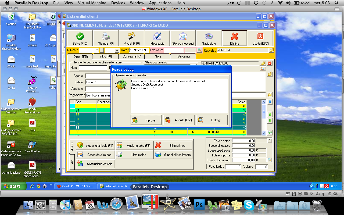The height and width of the screenshot is (215, 344).
Task: Open the Applications menu in menu bar
Action: coord(160,3)
